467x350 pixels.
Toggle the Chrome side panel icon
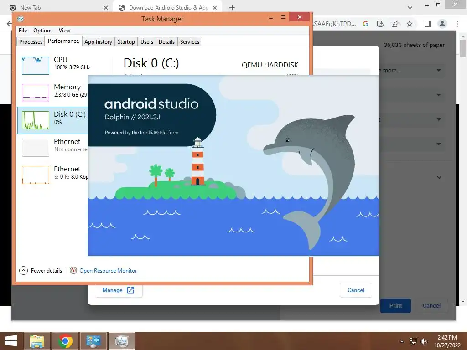coord(428,24)
